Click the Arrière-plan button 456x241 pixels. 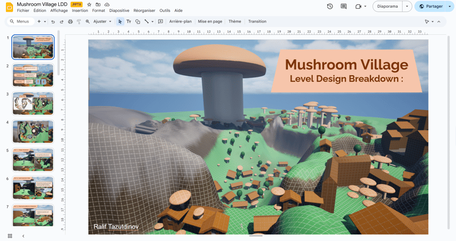coord(180,21)
